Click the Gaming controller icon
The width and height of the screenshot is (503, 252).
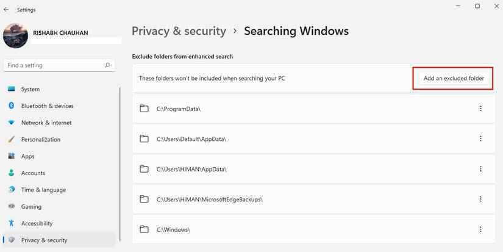(x=11, y=206)
